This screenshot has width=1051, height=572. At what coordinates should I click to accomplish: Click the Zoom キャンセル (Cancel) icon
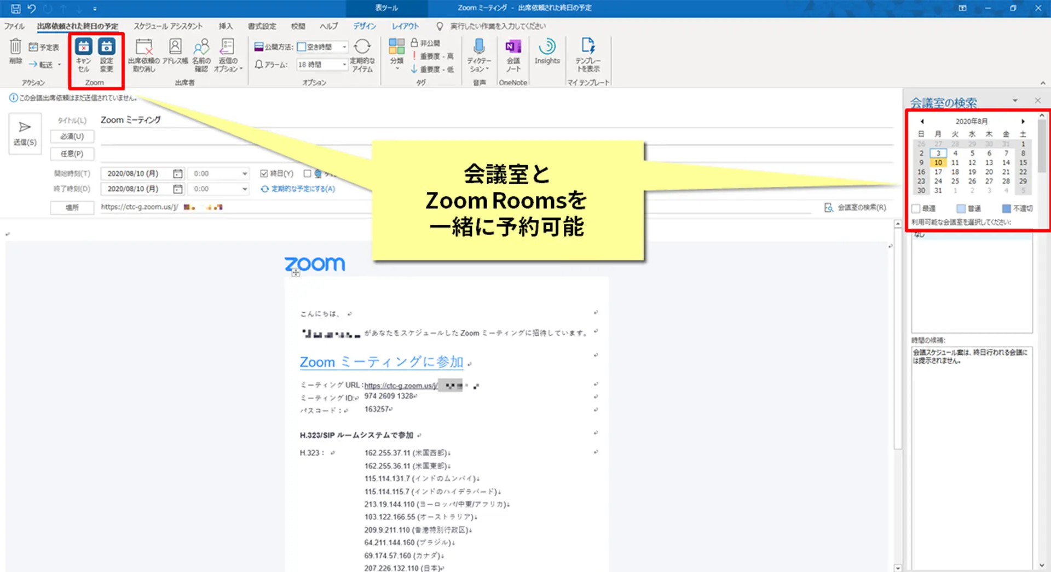click(83, 47)
